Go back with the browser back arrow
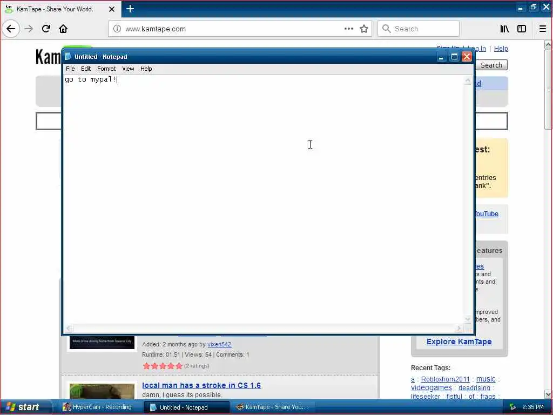553x415 pixels. click(11, 29)
